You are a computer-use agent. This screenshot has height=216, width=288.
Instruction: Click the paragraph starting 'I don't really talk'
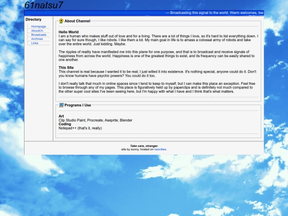pyautogui.click(x=157, y=87)
